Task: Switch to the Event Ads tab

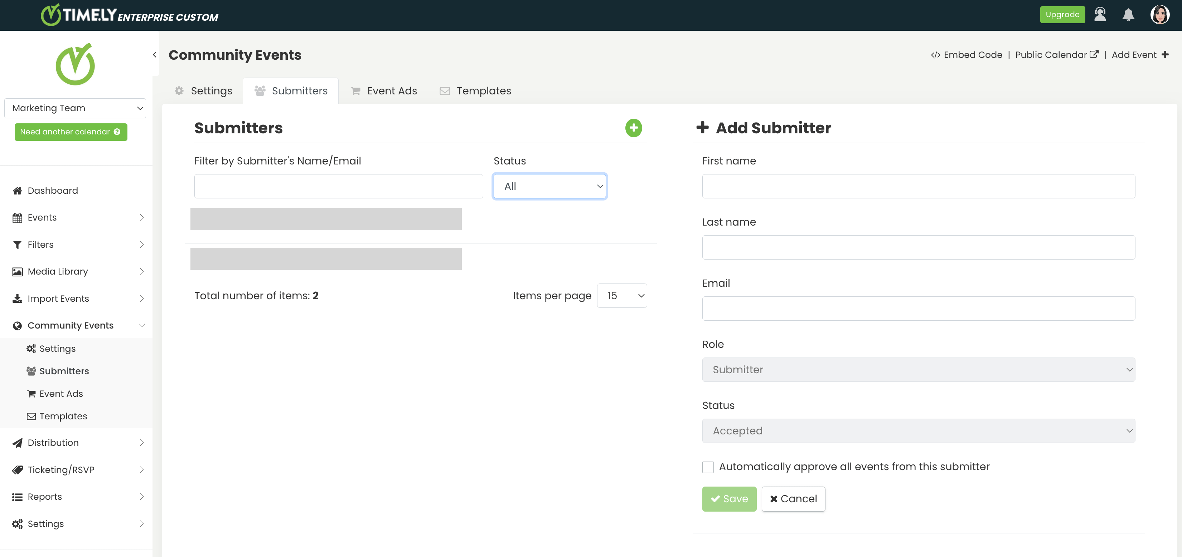Action: coord(384,91)
